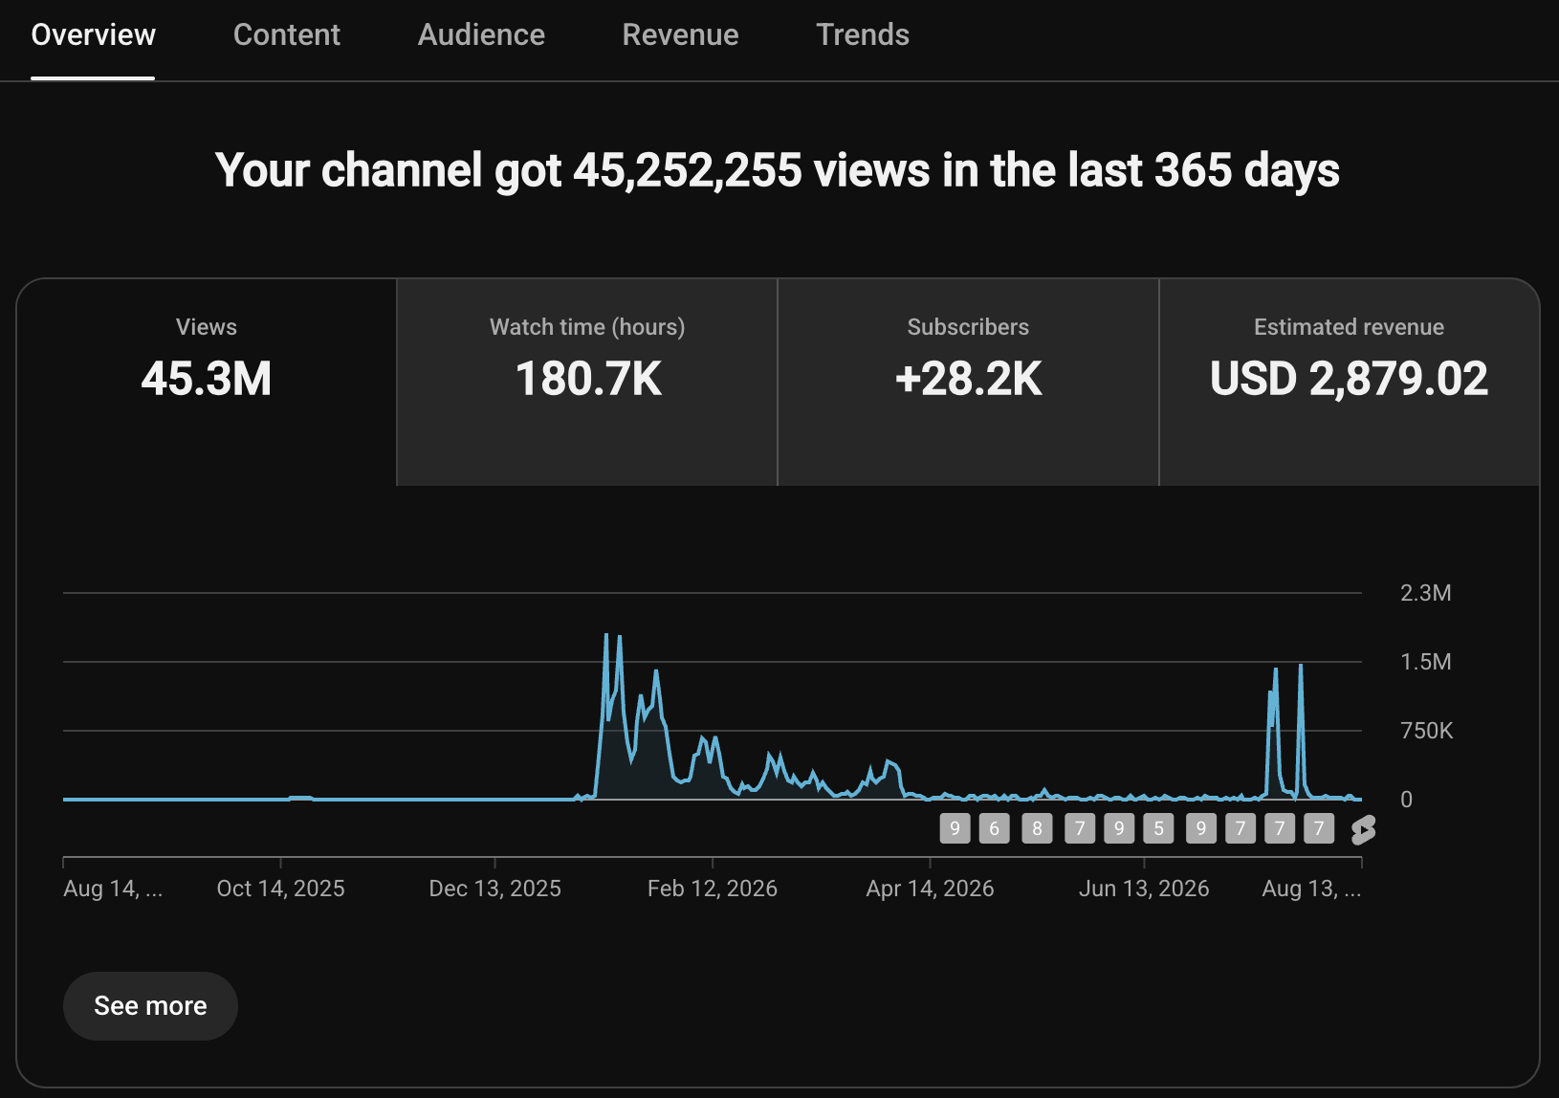Click the 9 marker right of the 5 marker
Screen dimensions: 1559x1098
tap(1201, 828)
